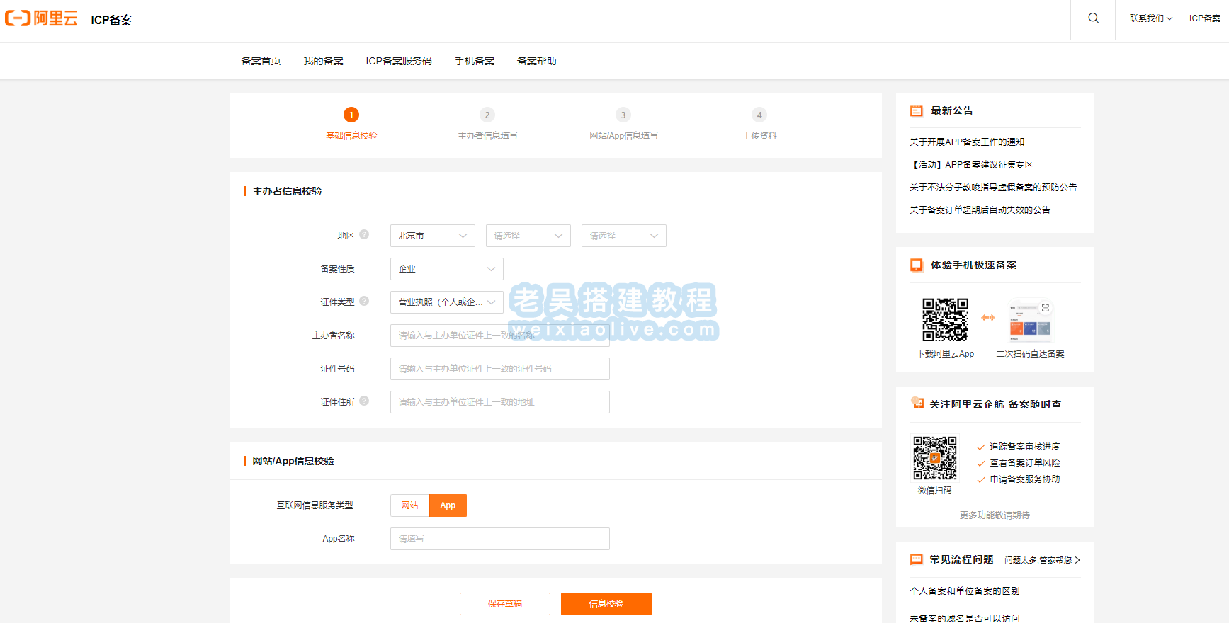Open 关于备案订单超期后自动失效的公告

click(980, 210)
